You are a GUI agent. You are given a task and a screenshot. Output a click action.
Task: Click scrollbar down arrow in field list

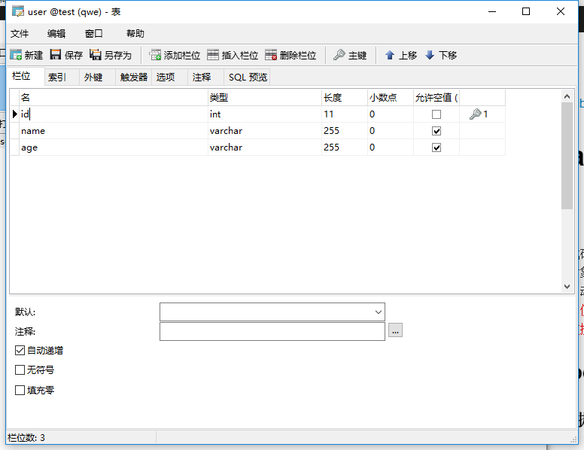pyautogui.click(x=567, y=287)
